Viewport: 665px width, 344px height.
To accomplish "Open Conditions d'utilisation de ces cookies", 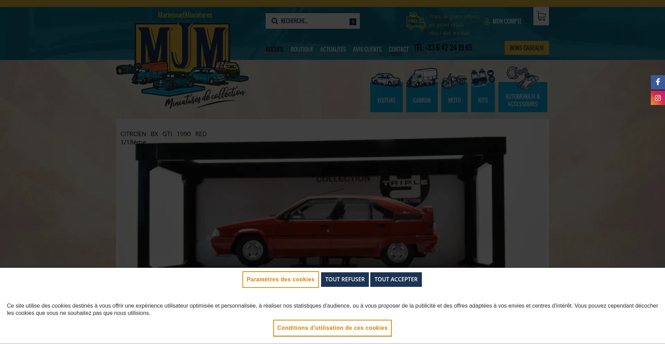I will (x=332, y=328).
